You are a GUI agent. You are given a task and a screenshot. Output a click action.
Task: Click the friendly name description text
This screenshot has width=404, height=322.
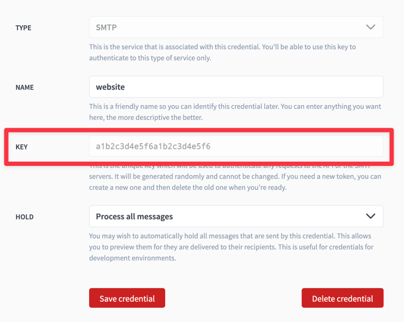coord(235,112)
